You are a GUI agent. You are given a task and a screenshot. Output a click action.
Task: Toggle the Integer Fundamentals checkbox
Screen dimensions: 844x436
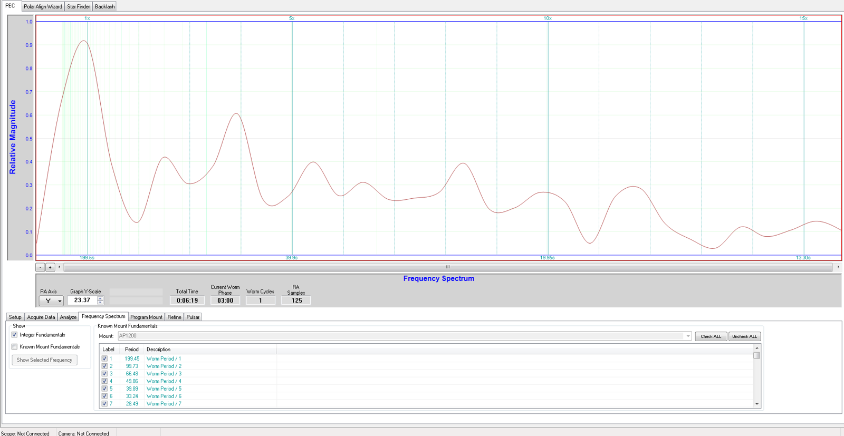[15, 335]
